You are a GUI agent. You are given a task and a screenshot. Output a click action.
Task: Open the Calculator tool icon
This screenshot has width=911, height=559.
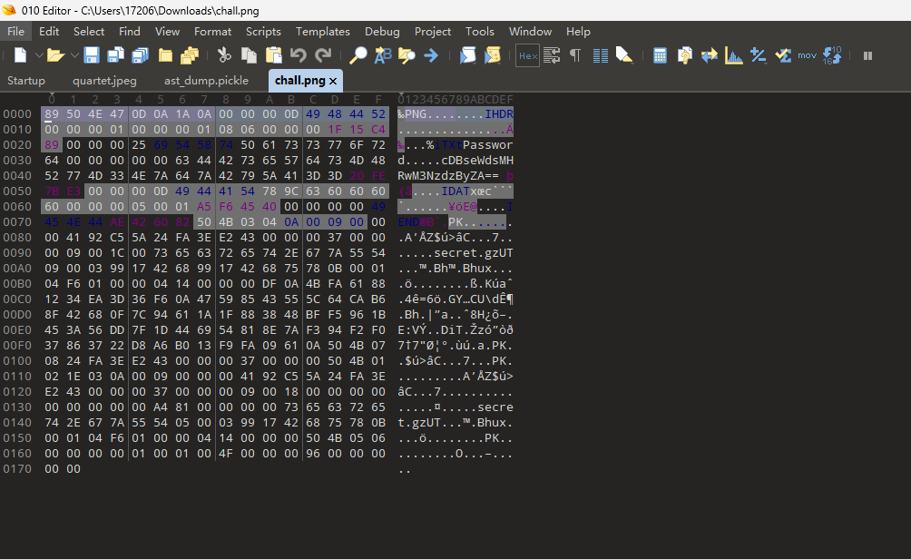[661, 56]
